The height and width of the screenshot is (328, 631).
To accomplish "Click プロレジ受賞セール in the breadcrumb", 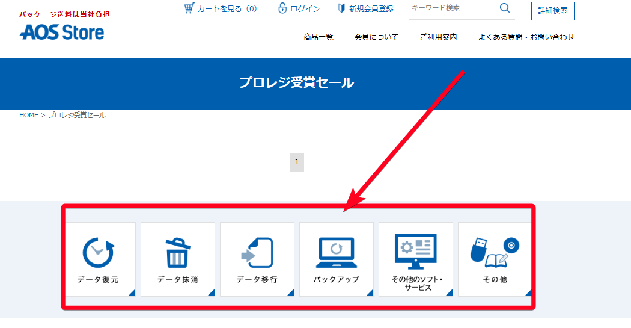I will tap(77, 115).
